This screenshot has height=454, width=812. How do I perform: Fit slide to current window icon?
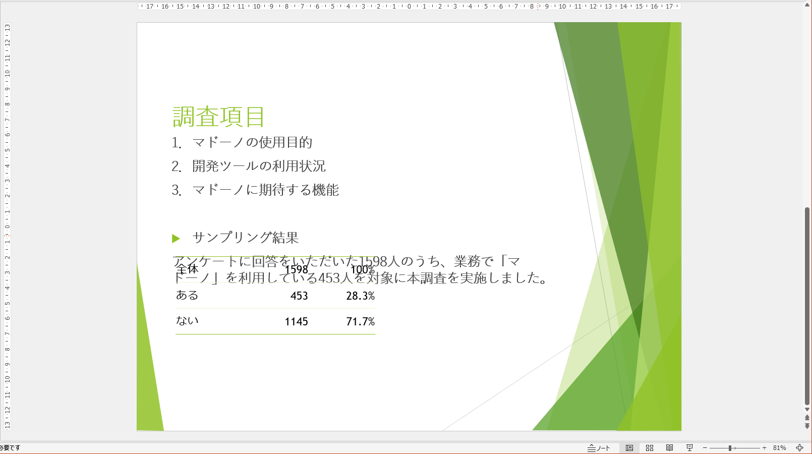pos(800,448)
